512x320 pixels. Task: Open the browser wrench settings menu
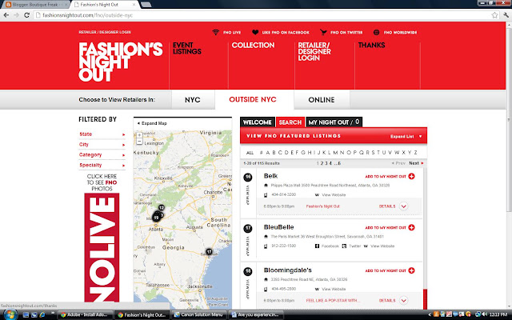tap(506, 15)
